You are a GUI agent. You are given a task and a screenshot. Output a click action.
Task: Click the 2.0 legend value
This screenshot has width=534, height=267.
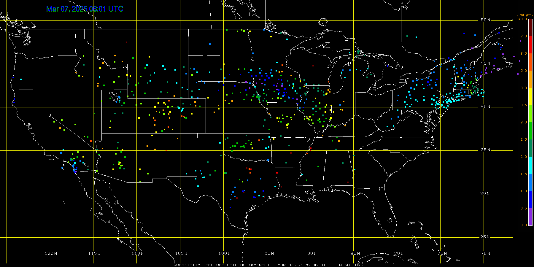524,157
